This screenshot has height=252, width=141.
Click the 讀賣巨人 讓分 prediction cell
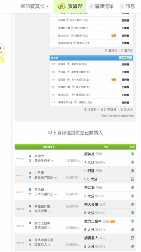pos(106,238)
